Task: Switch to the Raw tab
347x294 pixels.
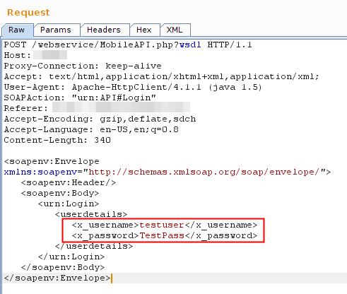Action: tap(17, 30)
